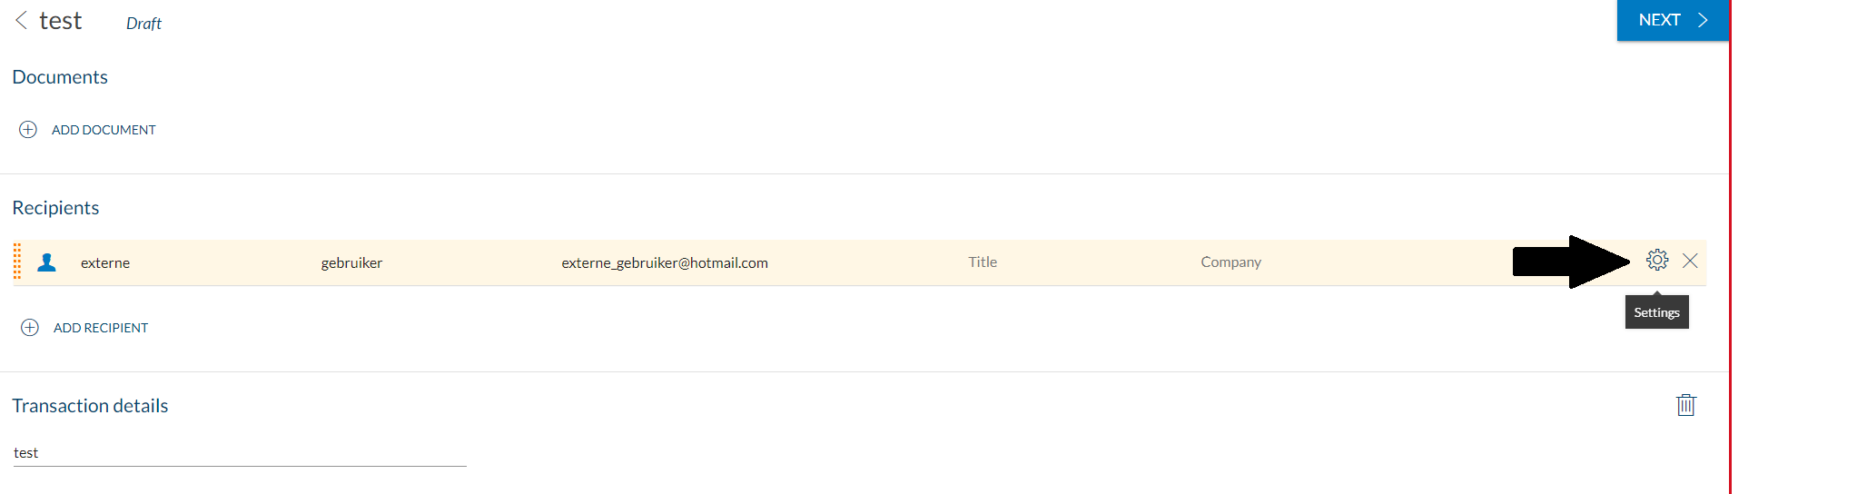
Task: Click the Settings tooltip label
Action: pos(1656,312)
